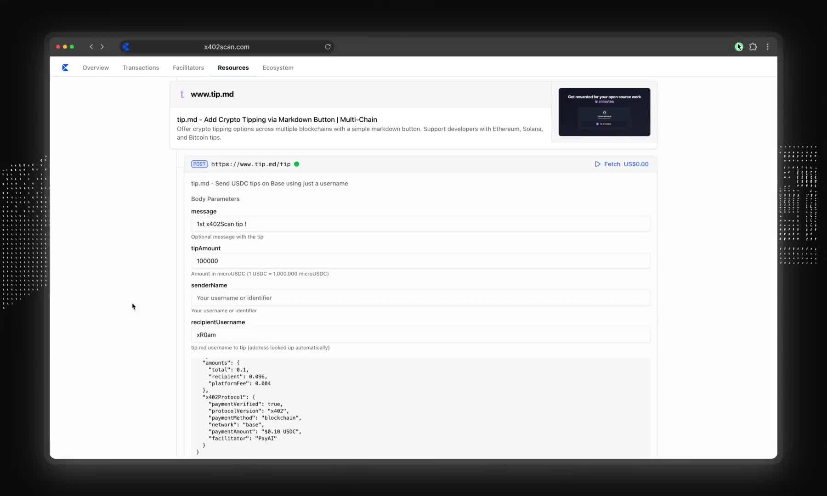Click the green status dot next to the tip URL

pos(296,164)
